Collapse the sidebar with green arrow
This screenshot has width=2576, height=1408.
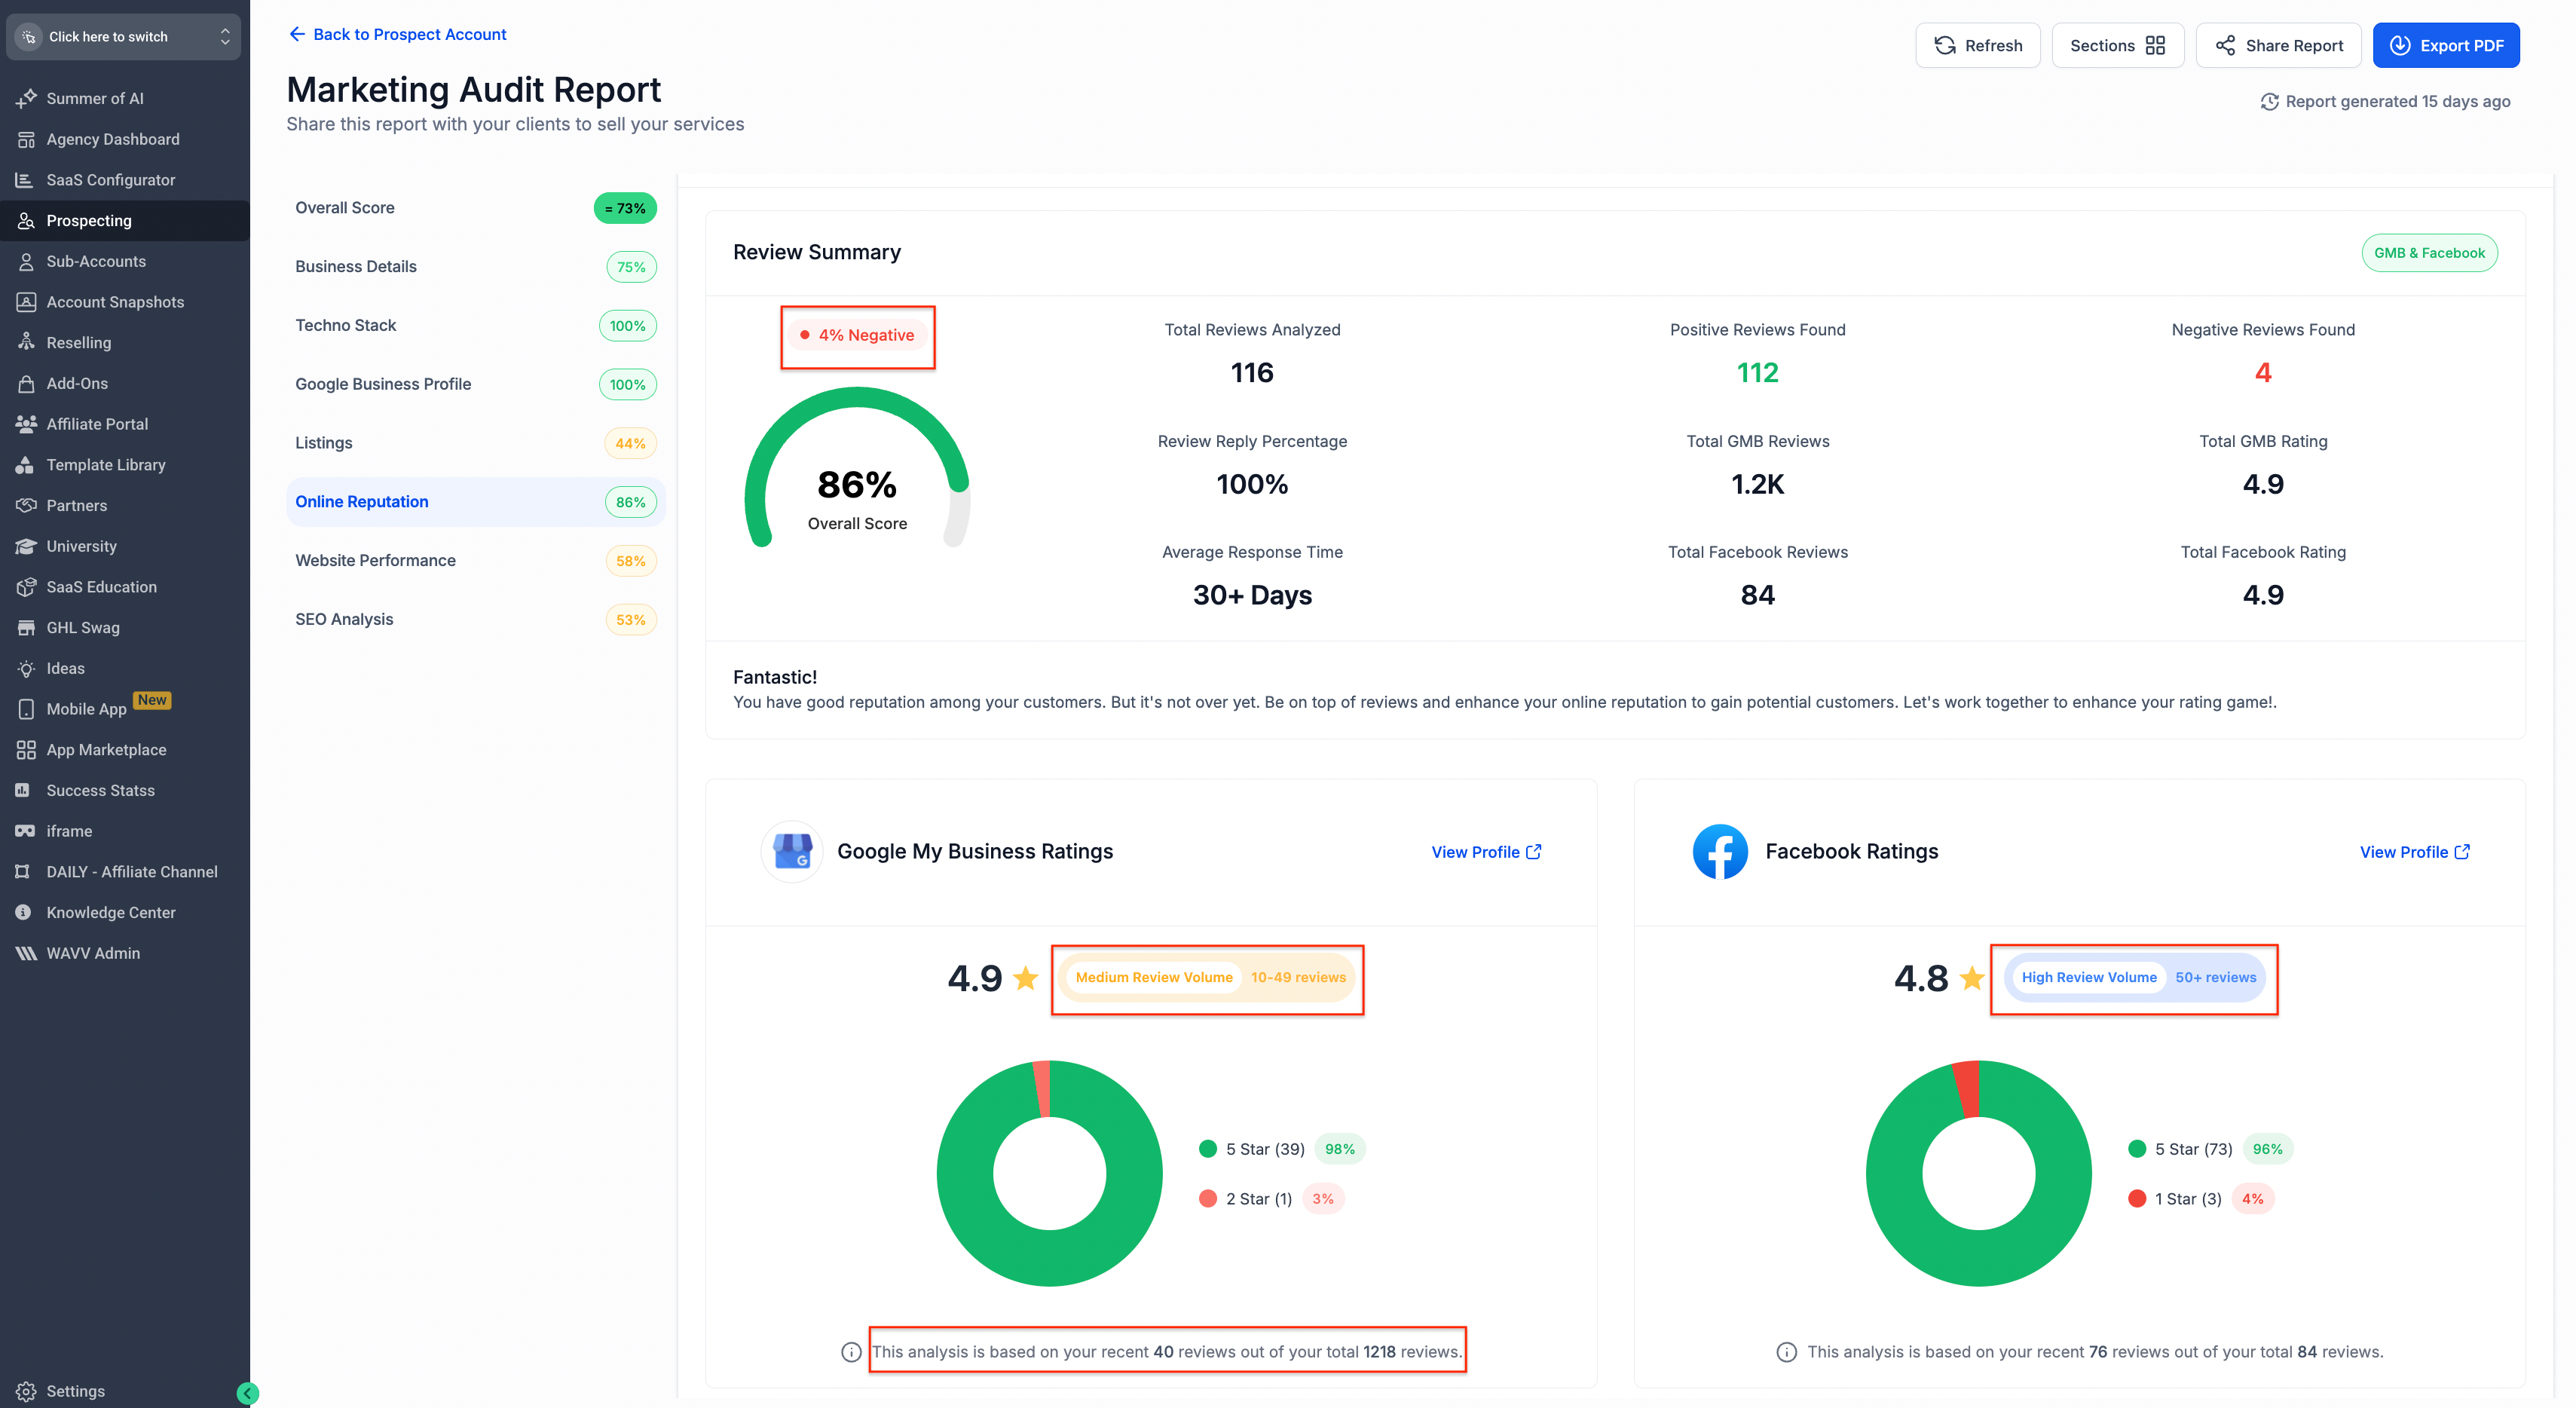click(x=248, y=1392)
